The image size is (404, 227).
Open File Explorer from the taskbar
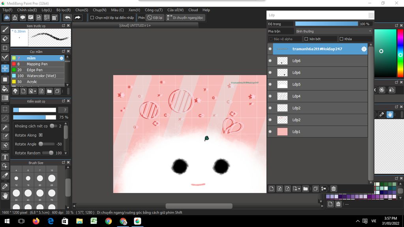pyautogui.click(x=79, y=221)
